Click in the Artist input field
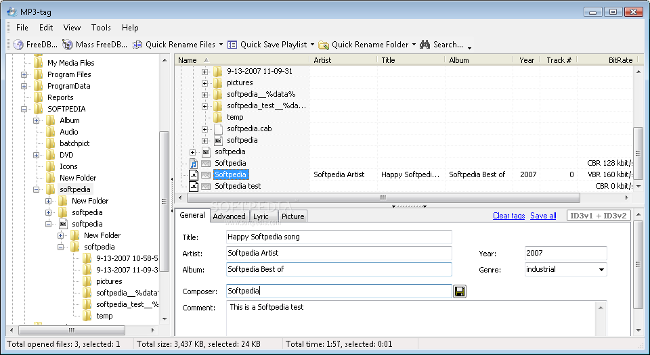 tap(339, 253)
